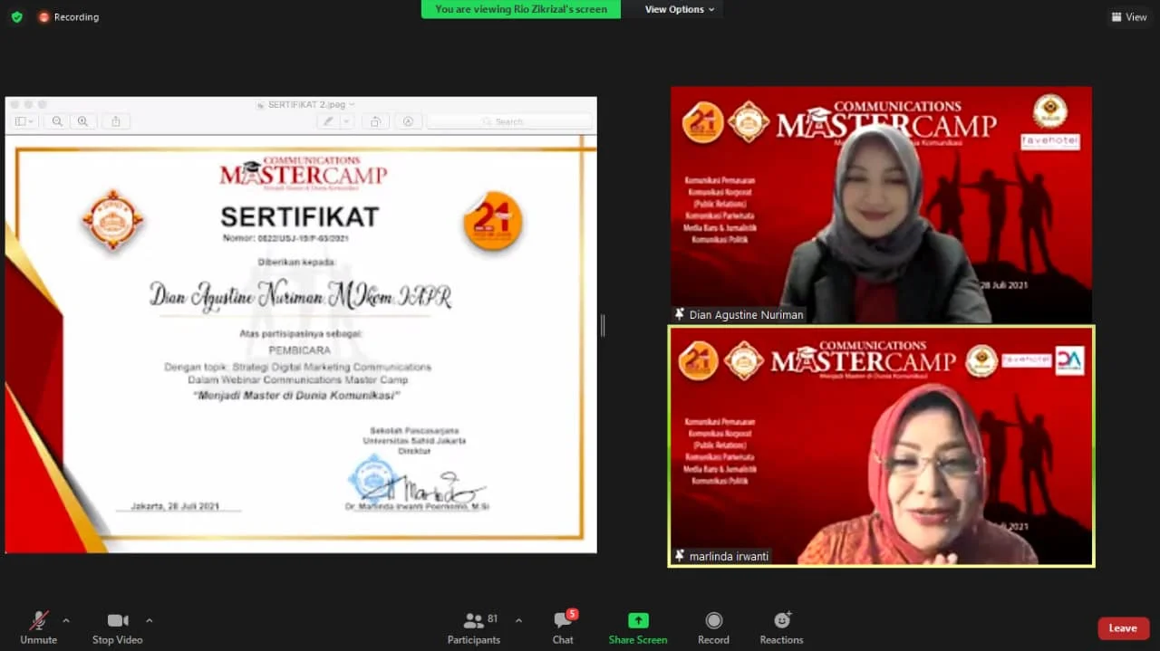The image size is (1160, 651).
Task: Click 'PEMBICARA' text on certificate
Action: [x=299, y=349]
